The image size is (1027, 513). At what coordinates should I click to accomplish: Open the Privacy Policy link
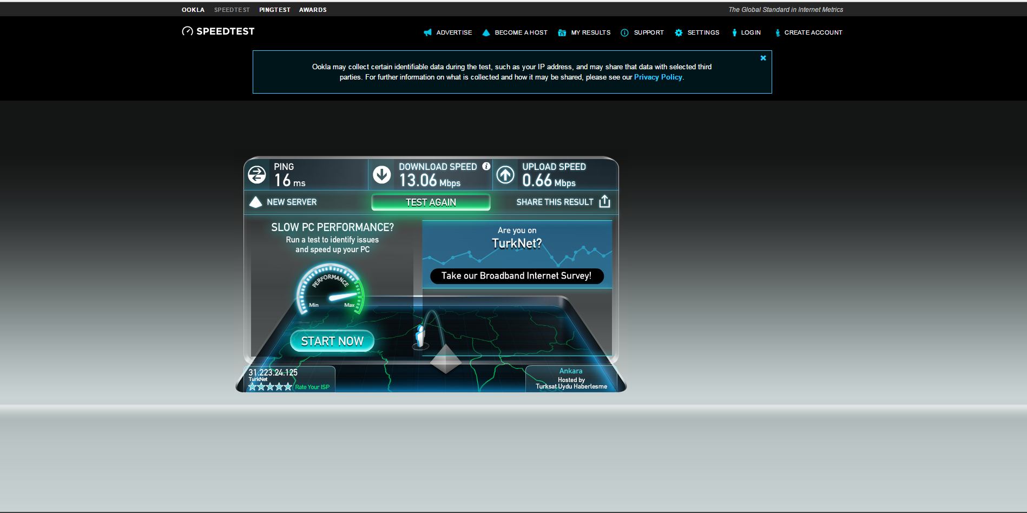pos(658,77)
